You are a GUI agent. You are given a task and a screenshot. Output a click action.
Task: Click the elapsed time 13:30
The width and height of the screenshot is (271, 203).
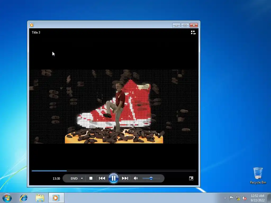(x=56, y=178)
